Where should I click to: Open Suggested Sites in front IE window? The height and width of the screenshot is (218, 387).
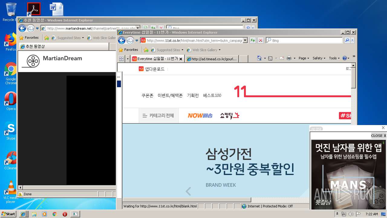pos(167,50)
